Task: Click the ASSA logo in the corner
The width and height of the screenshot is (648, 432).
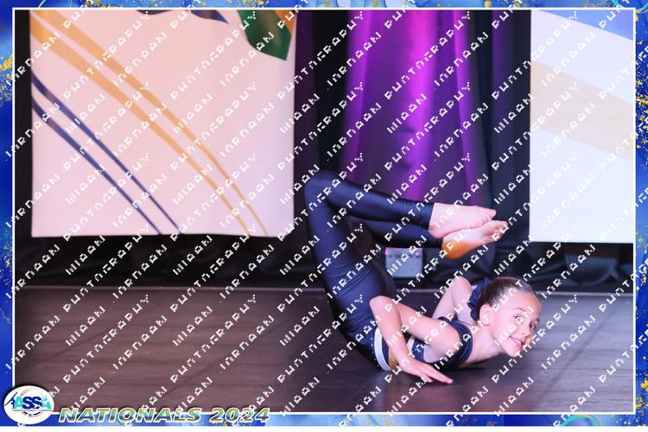Action: tap(29, 403)
